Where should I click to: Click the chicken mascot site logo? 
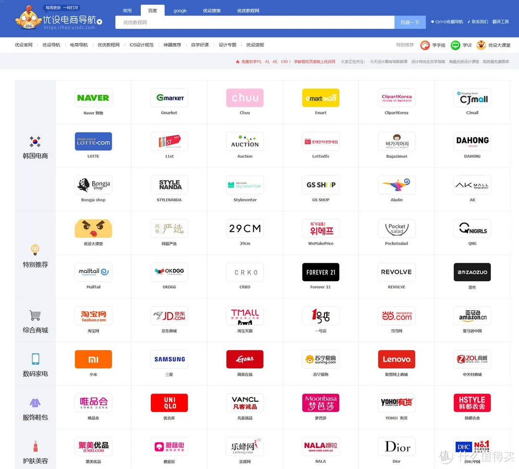28,18
